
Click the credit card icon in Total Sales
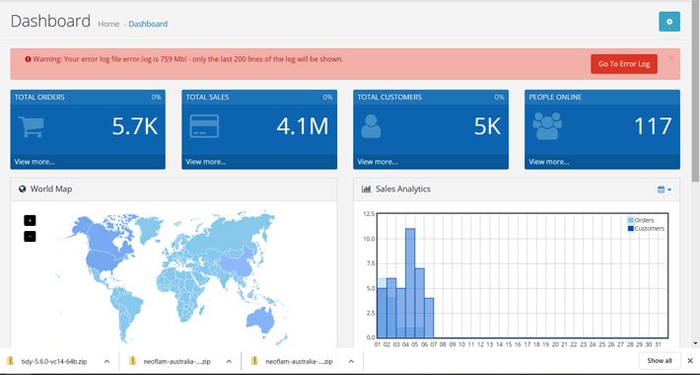click(x=204, y=126)
